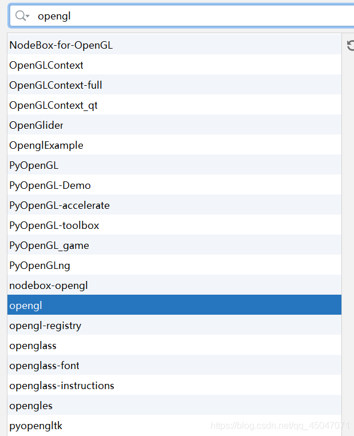Pick OpenGLContext_qt from results

tap(54, 105)
